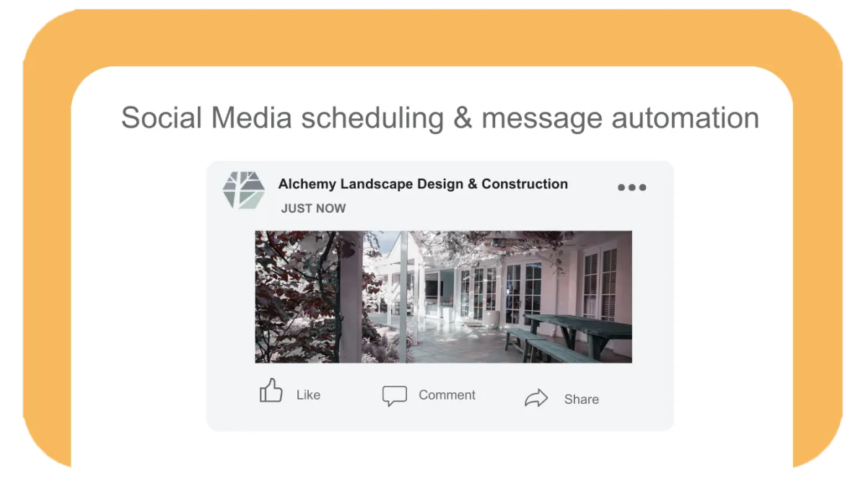Click the word 'automation' in the heading

pos(686,118)
